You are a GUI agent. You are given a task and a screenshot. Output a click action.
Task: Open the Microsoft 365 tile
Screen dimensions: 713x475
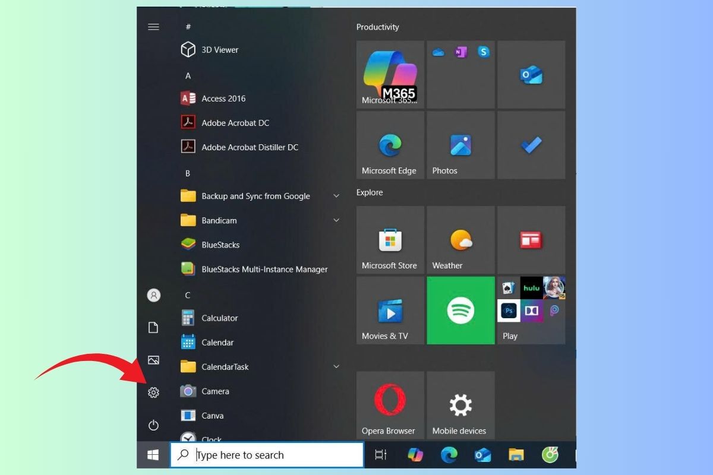click(x=390, y=74)
